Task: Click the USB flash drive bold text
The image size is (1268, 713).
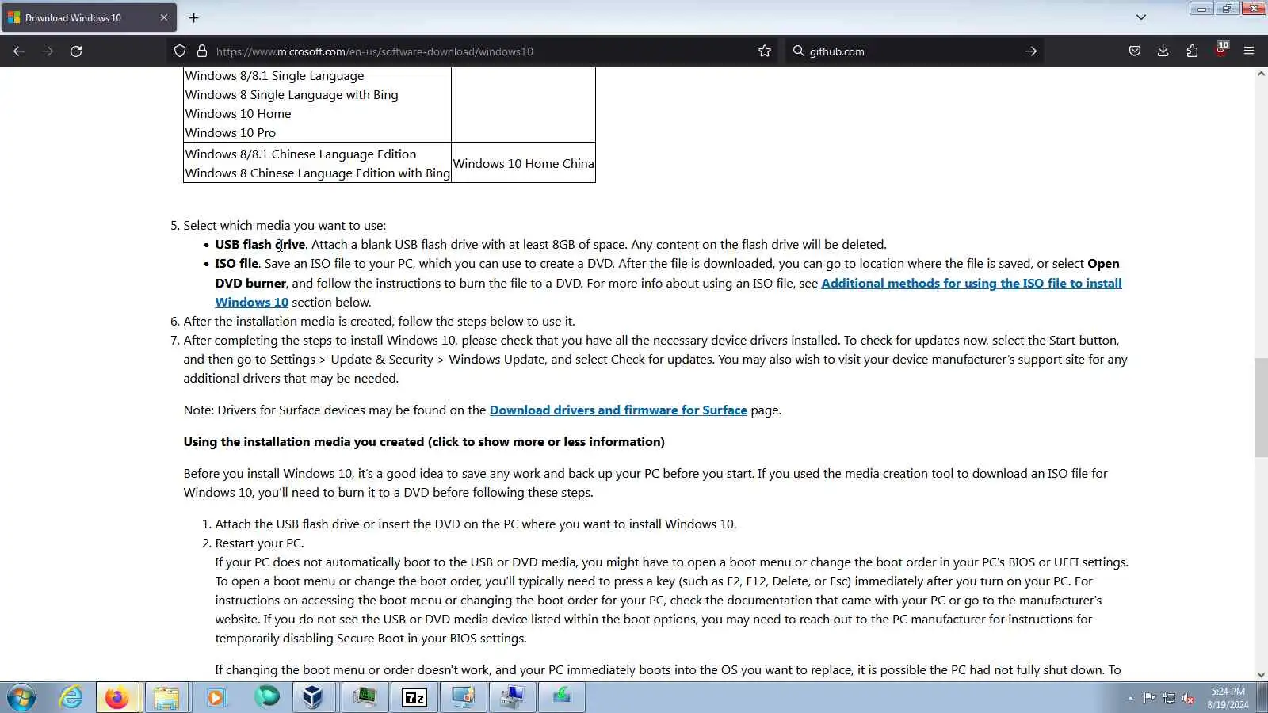Action: pos(260,245)
